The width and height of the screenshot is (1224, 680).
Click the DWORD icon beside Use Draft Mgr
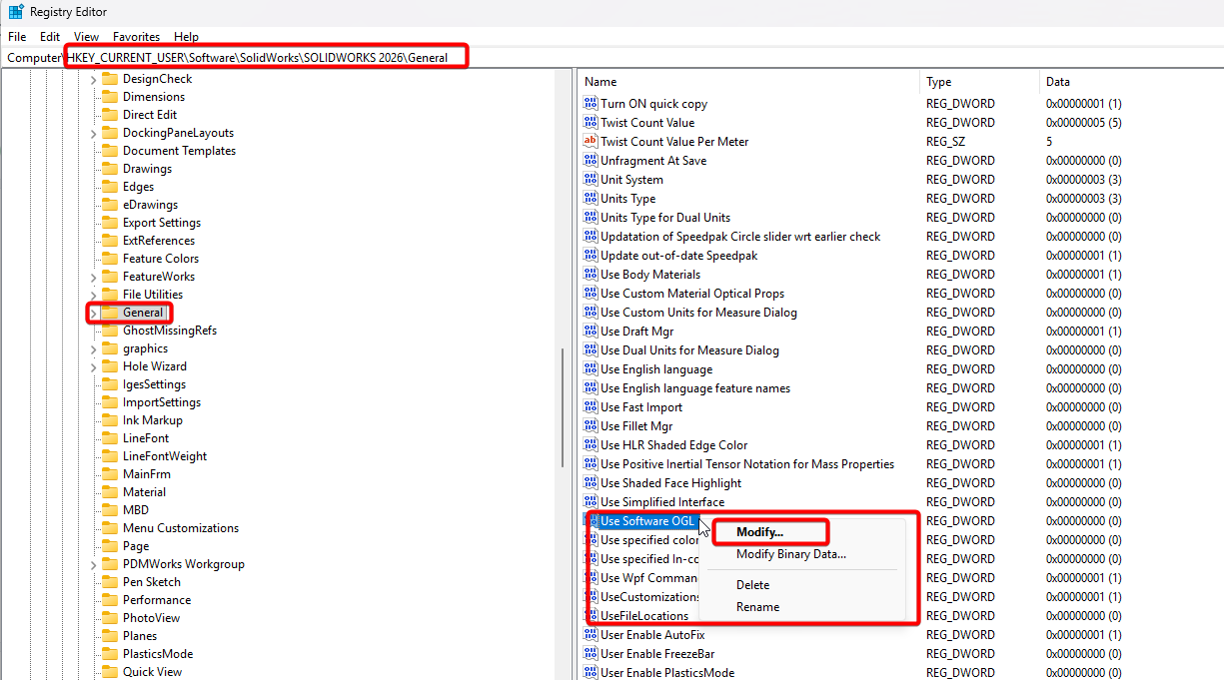[x=590, y=332]
